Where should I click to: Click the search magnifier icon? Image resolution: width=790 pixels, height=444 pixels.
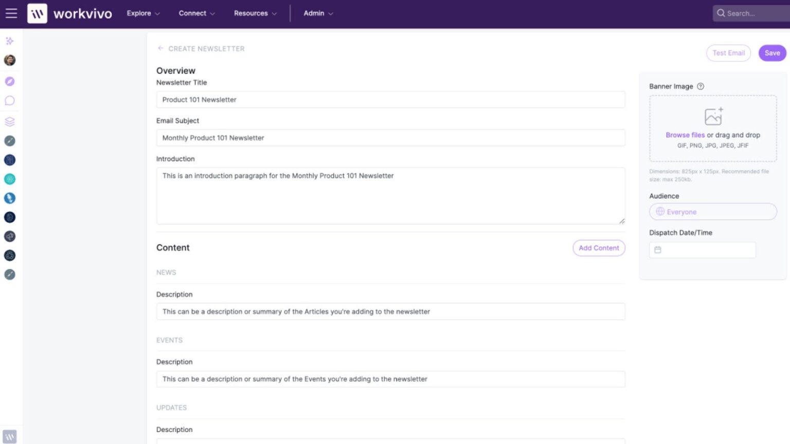click(x=721, y=13)
